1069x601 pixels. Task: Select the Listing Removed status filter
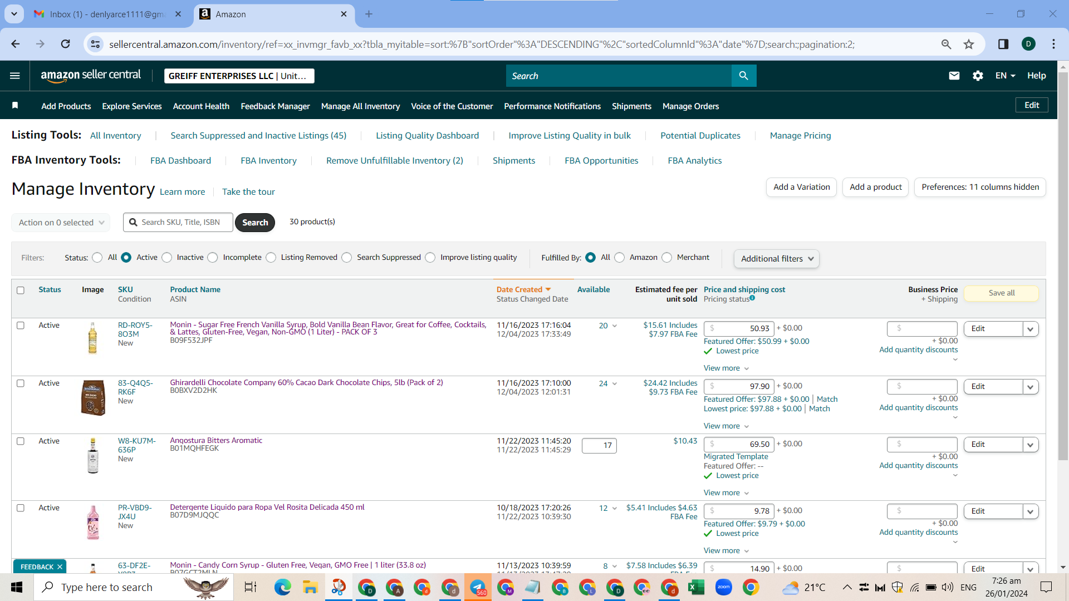tap(271, 258)
